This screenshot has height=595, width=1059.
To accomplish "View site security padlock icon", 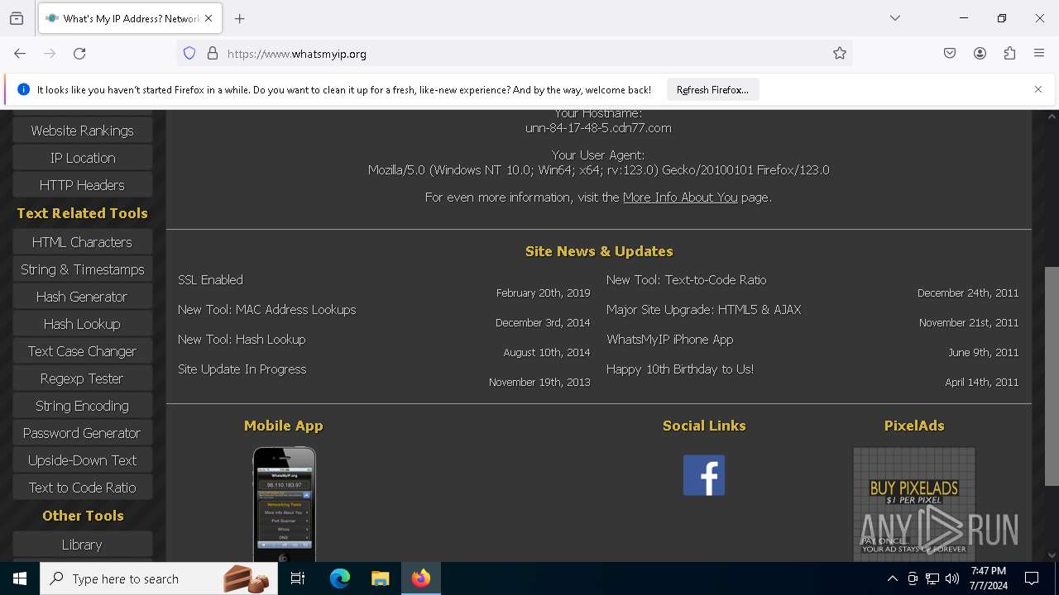I will (x=213, y=54).
